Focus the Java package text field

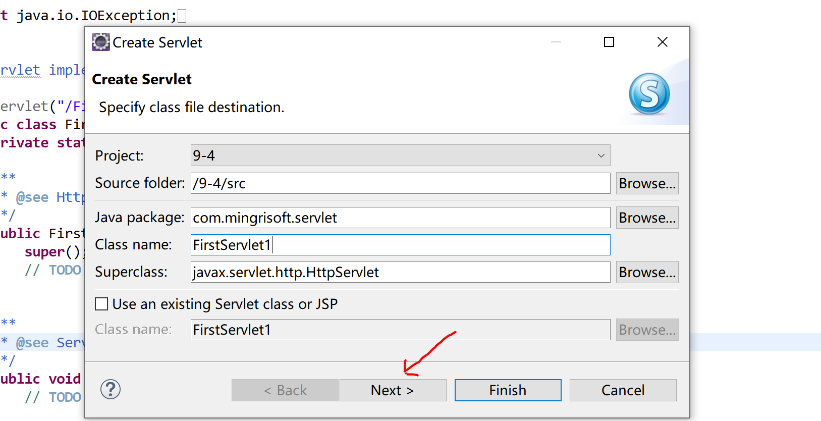pos(400,218)
